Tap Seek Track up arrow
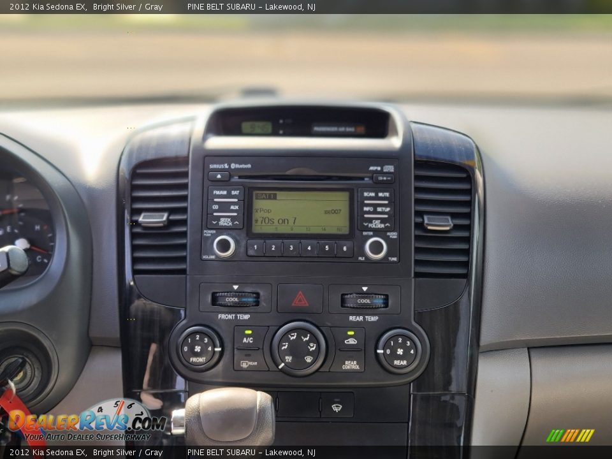Image resolution: width=612 pixels, height=459 pixels. coord(237,223)
